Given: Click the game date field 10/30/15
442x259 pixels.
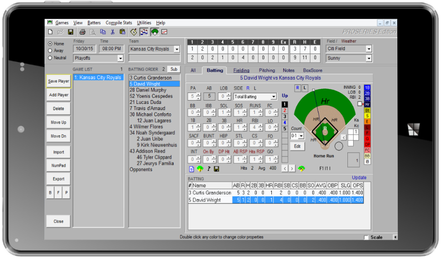Looking at the screenshot, I should tap(84, 49).
